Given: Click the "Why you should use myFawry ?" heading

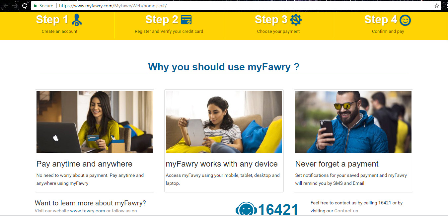Looking at the screenshot, I should click(x=224, y=67).
